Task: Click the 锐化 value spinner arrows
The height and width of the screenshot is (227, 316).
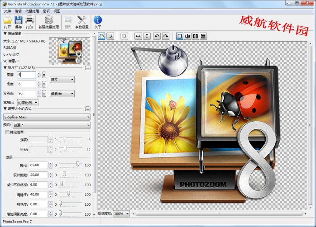Action: (x=51, y=165)
